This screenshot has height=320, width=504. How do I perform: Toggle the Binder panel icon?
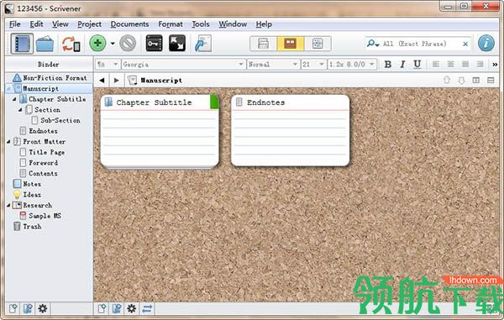[22, 44]
